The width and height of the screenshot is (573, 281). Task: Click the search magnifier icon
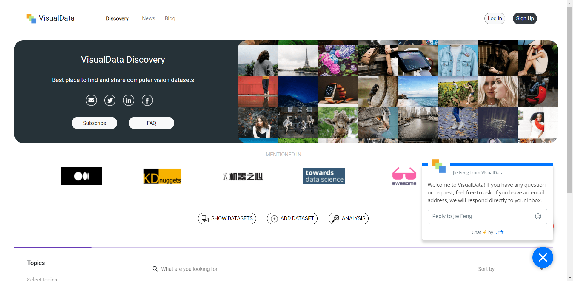(155, 269)
